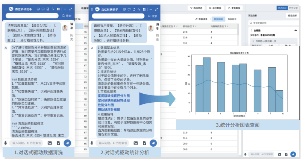Click the fx formula icon in middle assistant window
The height and width of the screenshot is (161, 303).
(139, 9)
